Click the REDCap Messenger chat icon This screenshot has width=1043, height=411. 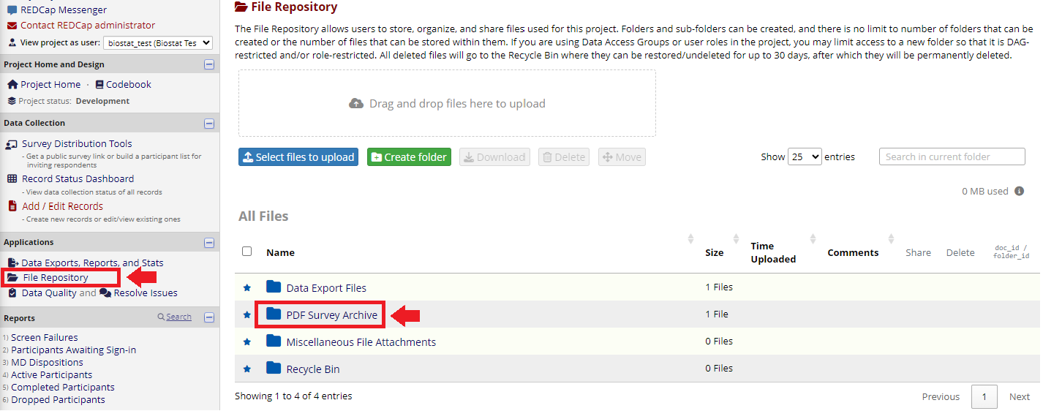(12, 10)
